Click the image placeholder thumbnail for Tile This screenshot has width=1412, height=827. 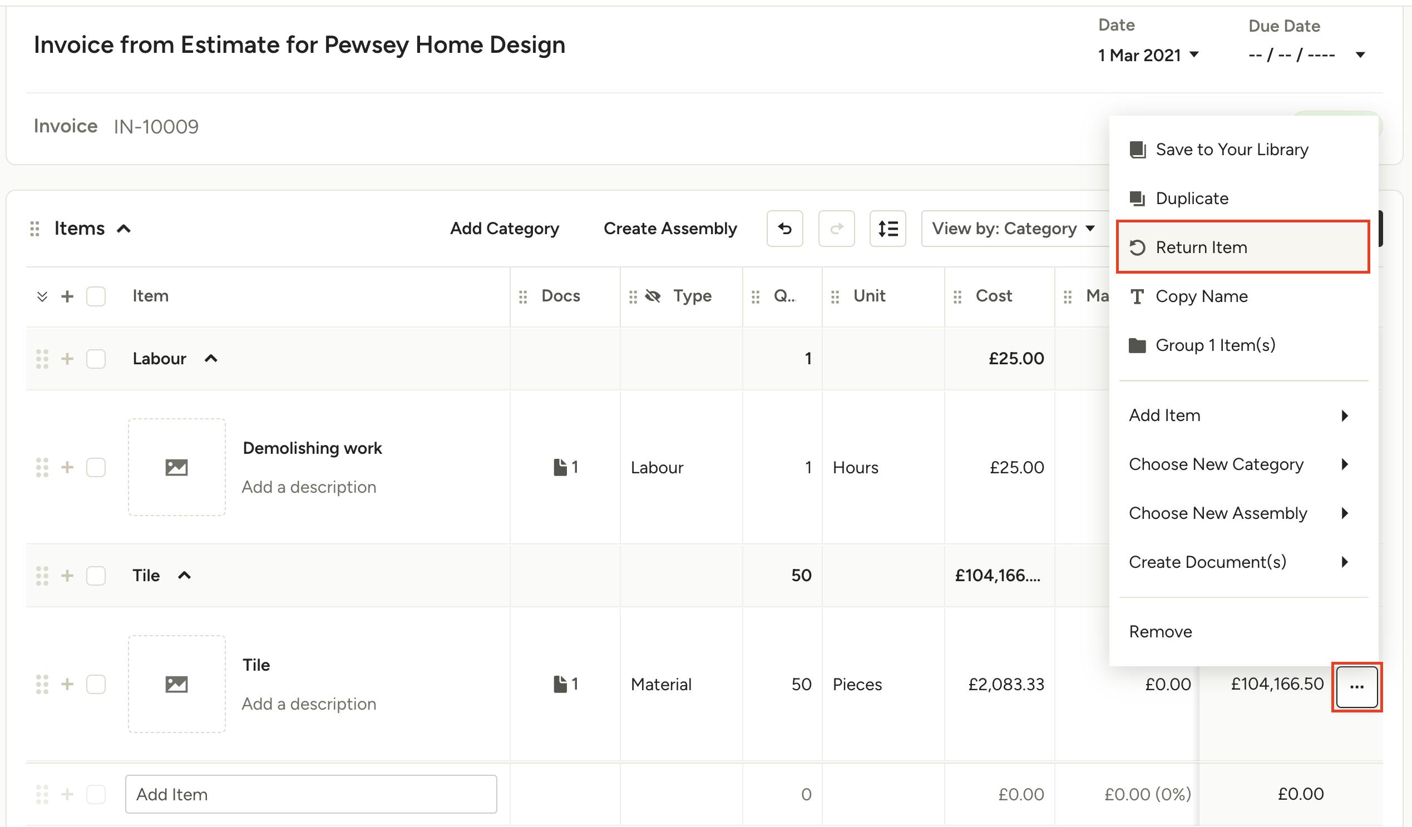(x=176, y=684)
